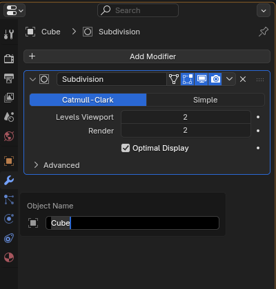Open the Render properties tab
The height and width of the screenshot is (289, 276).
click(9, 58)
